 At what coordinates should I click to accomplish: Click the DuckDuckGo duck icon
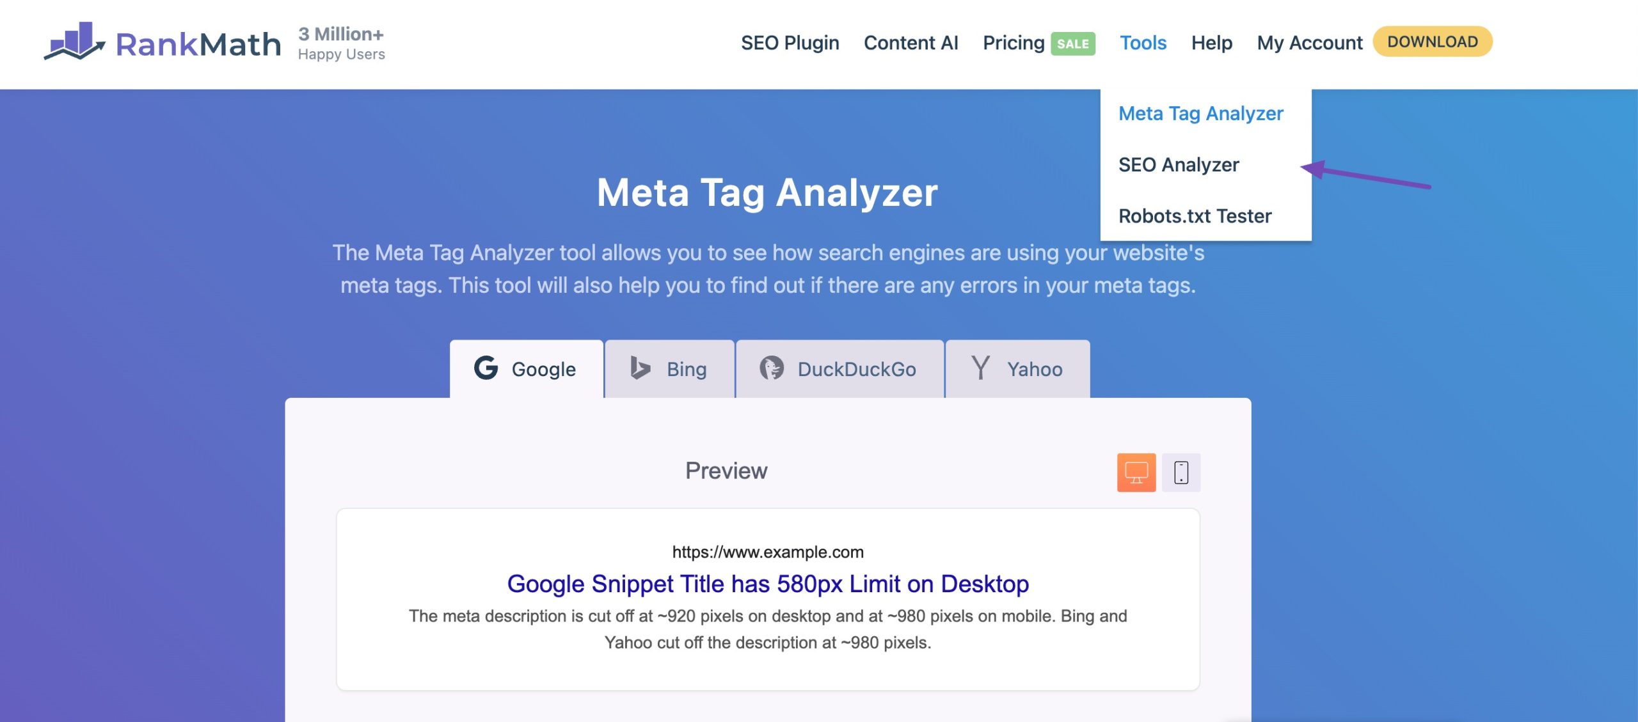[772, 368]
